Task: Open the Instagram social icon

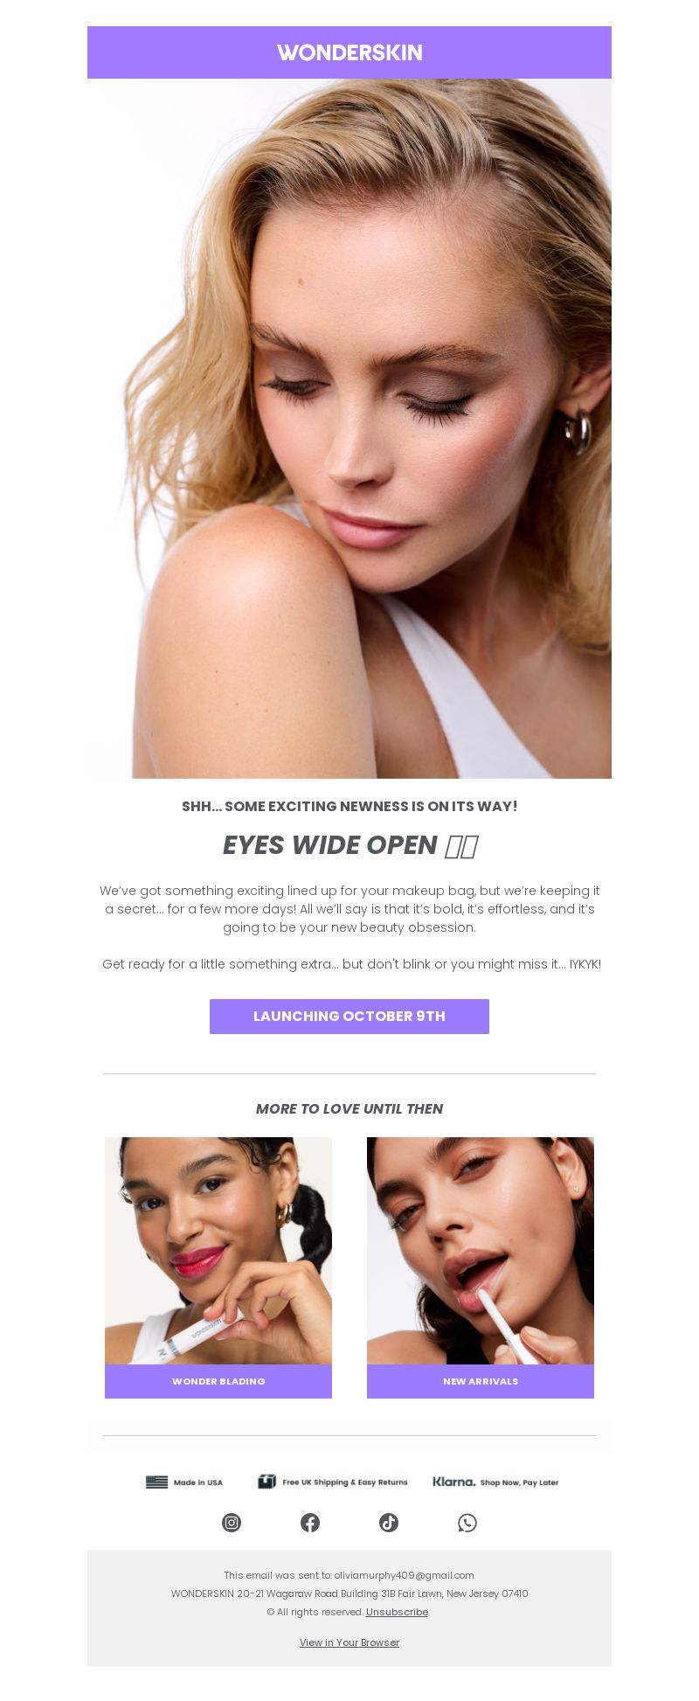Action: [232, 1523]
